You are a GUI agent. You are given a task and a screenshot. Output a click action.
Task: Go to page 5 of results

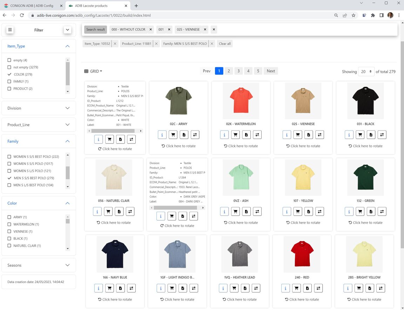point(258,71)
